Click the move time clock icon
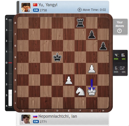The height and width of the screenshot is (126, 129). pos(79,10)
